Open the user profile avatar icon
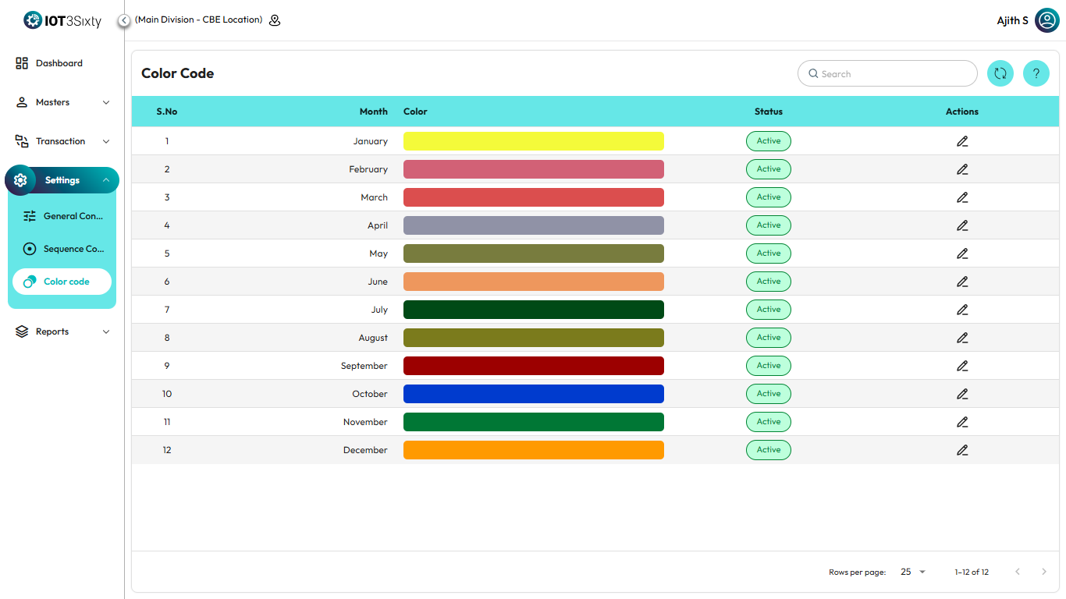The image size is (1066, 599). click(1046, 20)
